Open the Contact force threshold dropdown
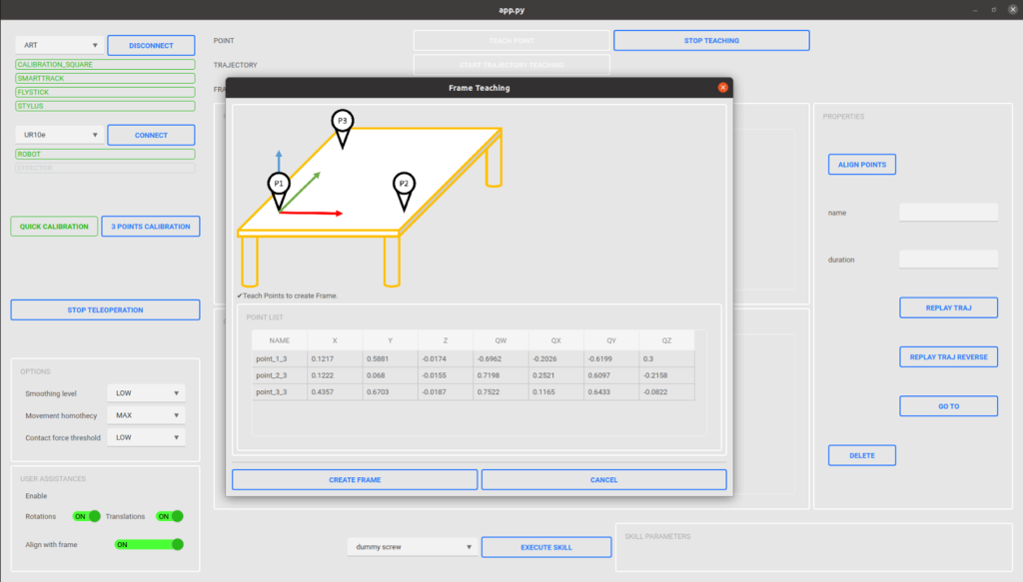Screen dimensions: 1023x582 [x=145, y=437]
